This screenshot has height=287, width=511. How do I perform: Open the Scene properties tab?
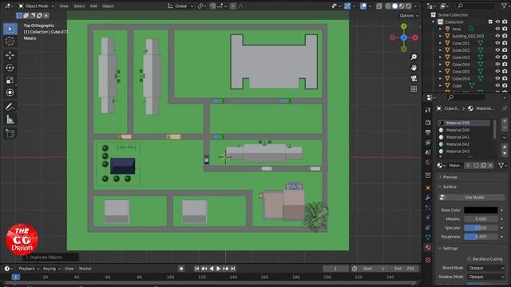(428, 152)
